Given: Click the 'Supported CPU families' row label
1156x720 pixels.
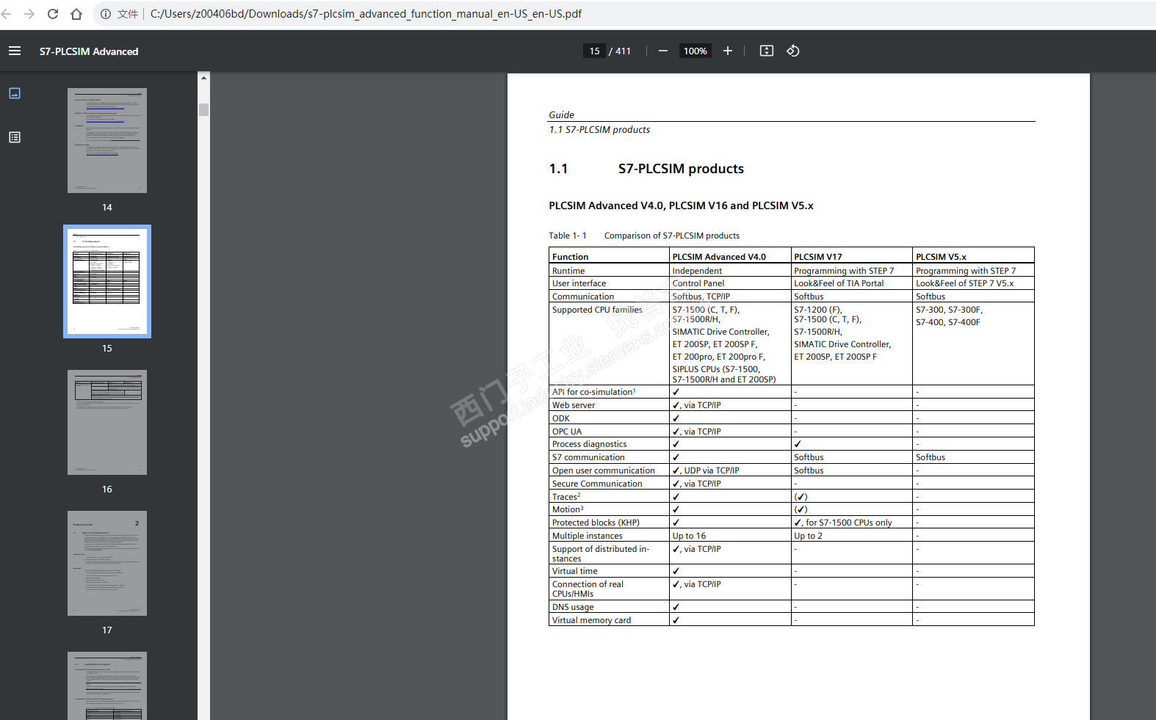Looking at the screenshot, I should pos(597,310).
